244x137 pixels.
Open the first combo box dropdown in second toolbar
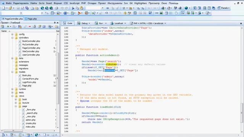pyautogui.click(x=21, y=13)
